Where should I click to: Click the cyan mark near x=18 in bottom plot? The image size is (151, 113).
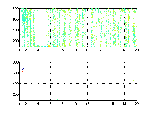point(125,64)
